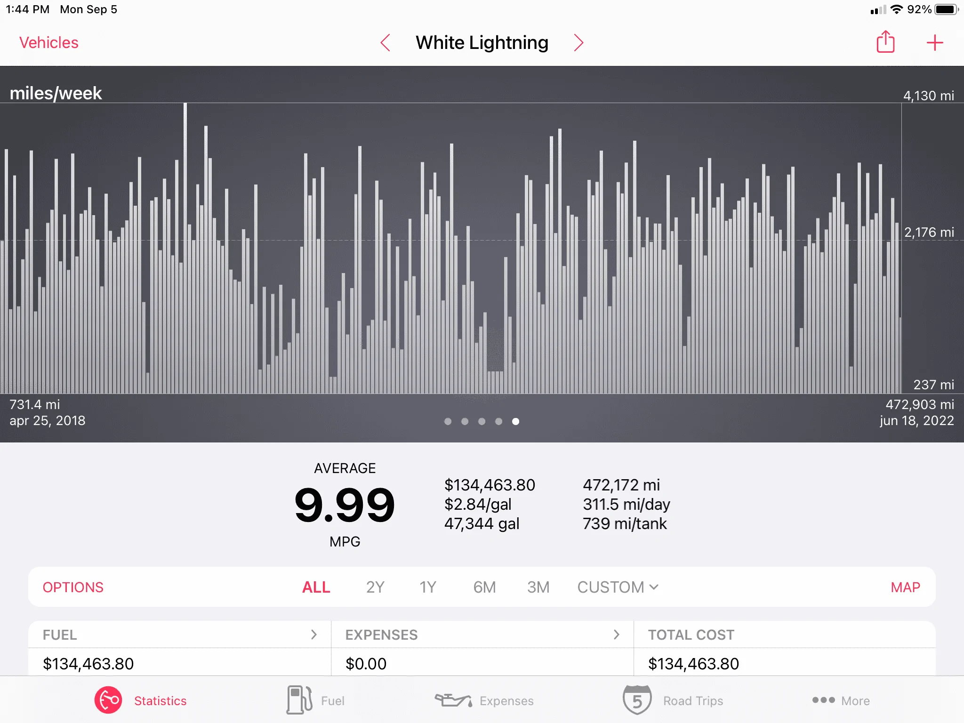Select the 1Y time range
The image size is (964, 723).
tap(427, 587)
